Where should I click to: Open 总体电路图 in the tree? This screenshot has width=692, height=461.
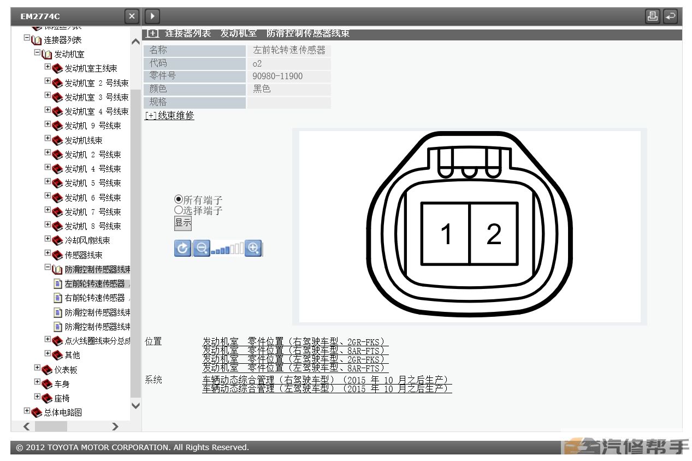point(63,412)
